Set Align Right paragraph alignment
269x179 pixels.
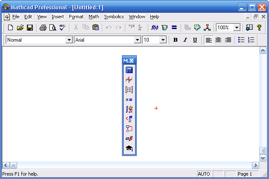click(x=228, y=40)
